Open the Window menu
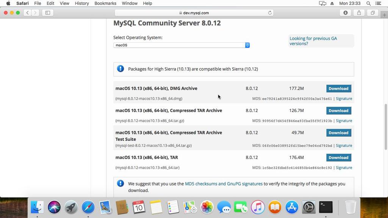This screenshot has height=218, width=388. [x=130, y=3]
